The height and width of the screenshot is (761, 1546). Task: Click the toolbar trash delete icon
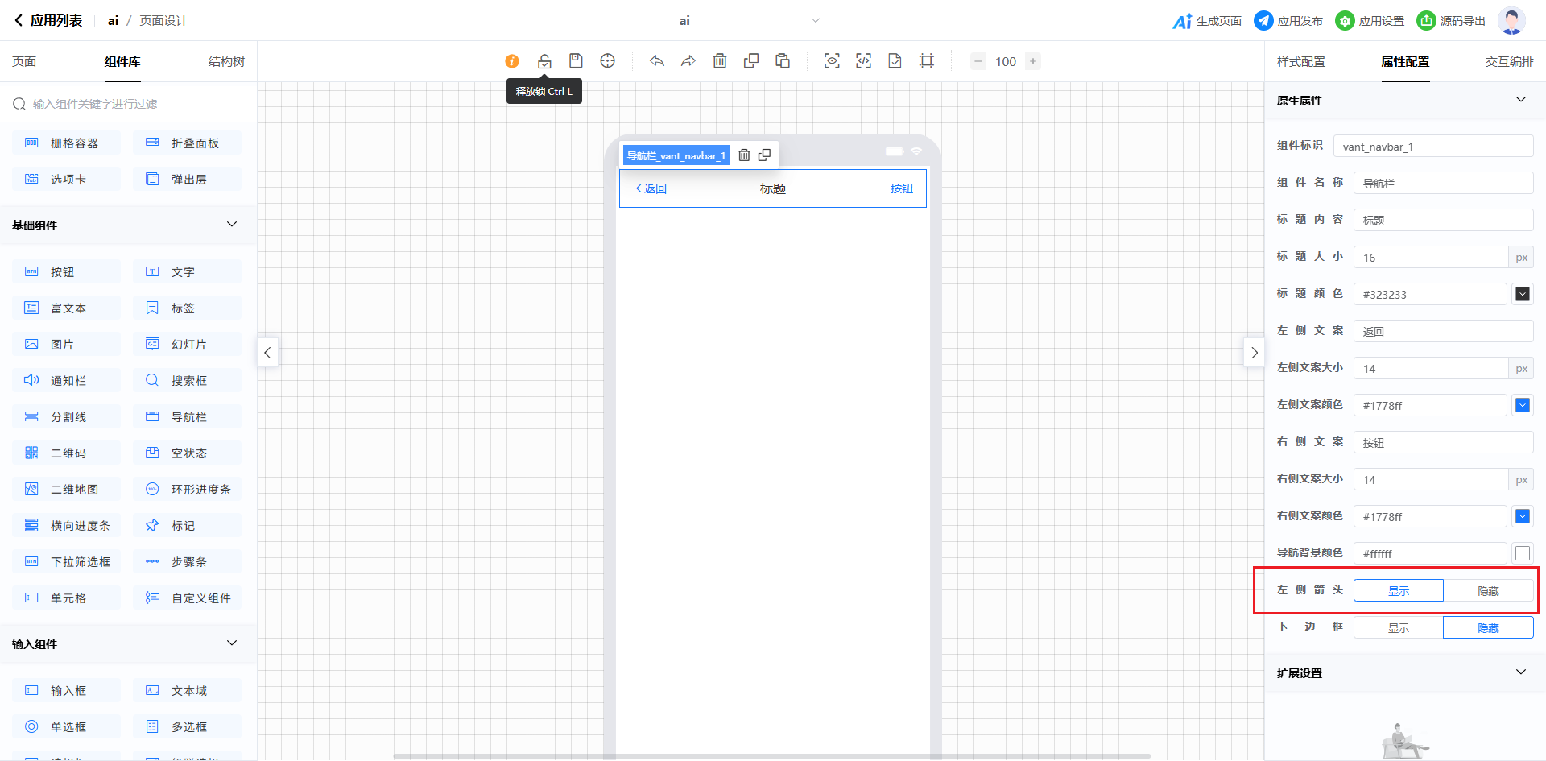pyautogui.click(x=720, y=61)
